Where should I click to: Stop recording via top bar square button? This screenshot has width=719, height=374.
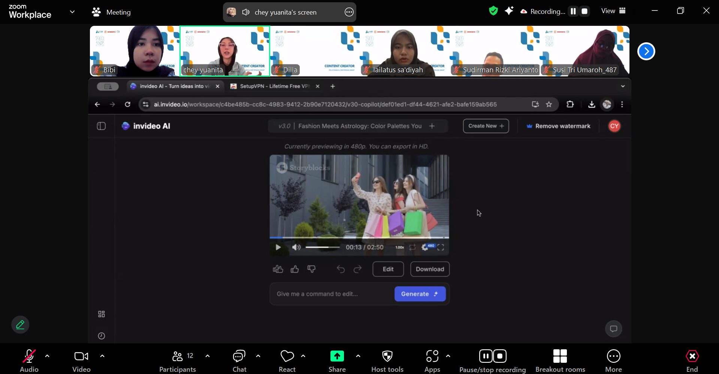[x=584, y=11]
